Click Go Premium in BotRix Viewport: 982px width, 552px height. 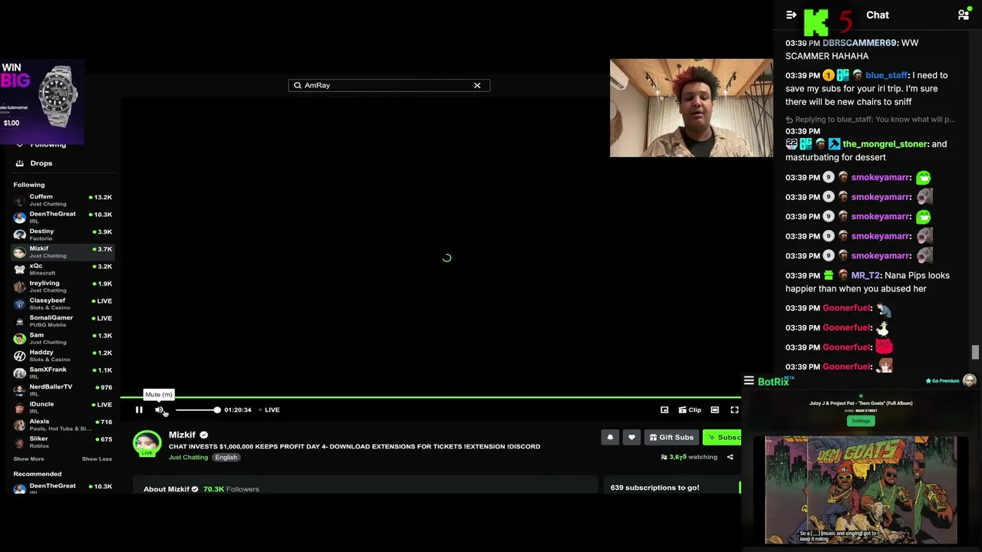942,381
